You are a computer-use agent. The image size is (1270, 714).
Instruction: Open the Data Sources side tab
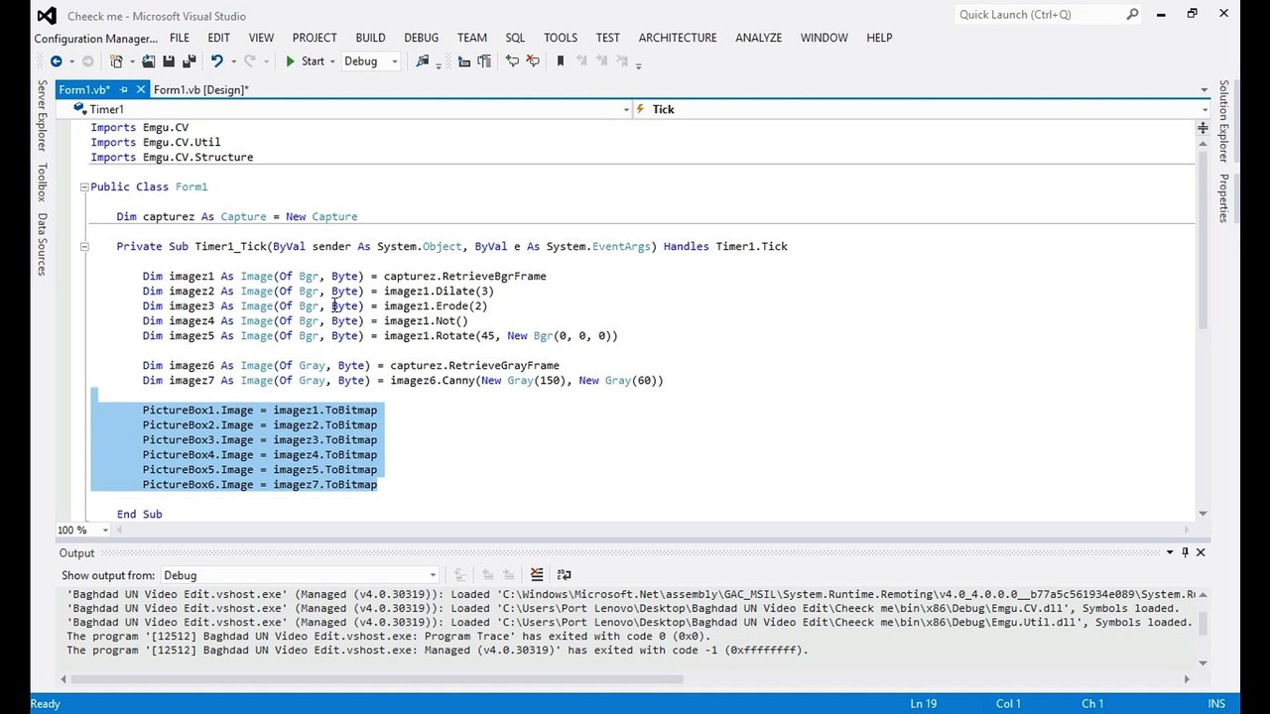pyautogui.click(x=42, y=244)
